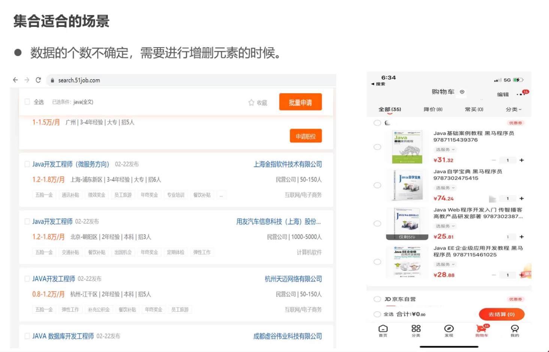
Task: Decrease quantity of Java基础案例教程
Action: click(494, 160)
